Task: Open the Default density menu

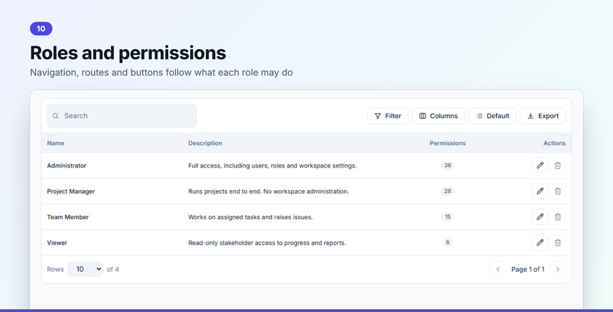Action: point(492,116)
